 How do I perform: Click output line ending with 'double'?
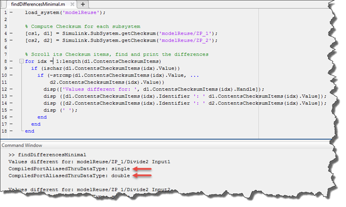tap(69, 175)
